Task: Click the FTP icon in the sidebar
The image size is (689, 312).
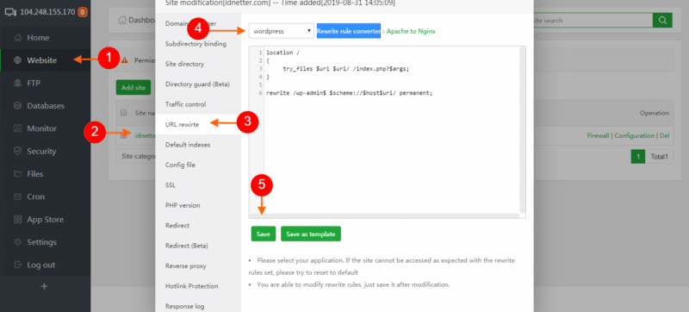Action: (17, 83)
